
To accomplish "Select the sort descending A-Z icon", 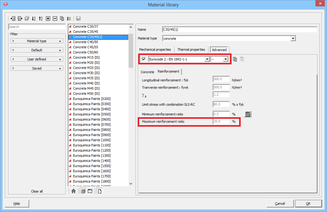I will pyautogui.click(x=34, y=19).
